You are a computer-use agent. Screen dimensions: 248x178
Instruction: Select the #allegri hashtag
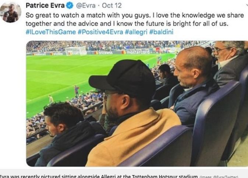point(136,32)
